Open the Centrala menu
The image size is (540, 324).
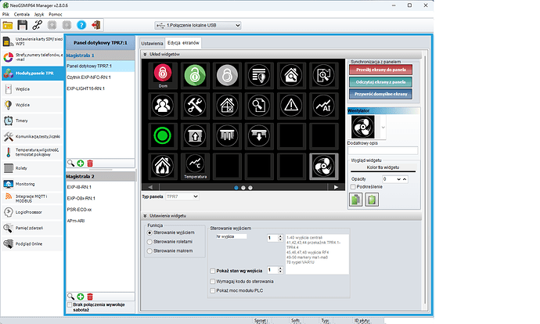(x=22, y=14)
